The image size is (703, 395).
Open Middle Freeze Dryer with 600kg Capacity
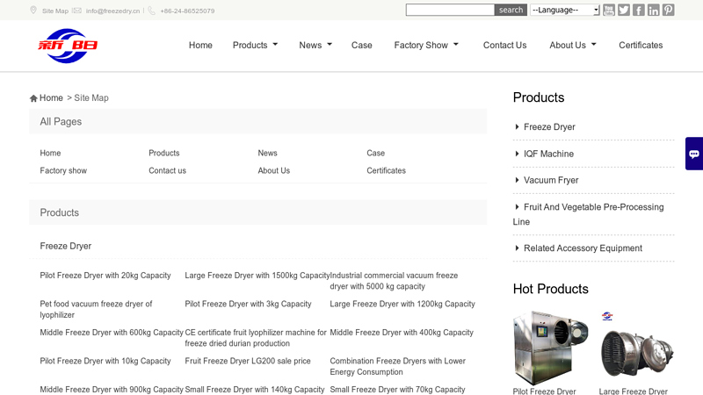tap(112, 333)
